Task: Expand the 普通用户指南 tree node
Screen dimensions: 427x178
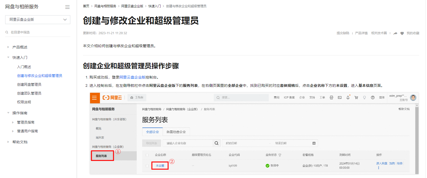Action: [x=13, y=131]
